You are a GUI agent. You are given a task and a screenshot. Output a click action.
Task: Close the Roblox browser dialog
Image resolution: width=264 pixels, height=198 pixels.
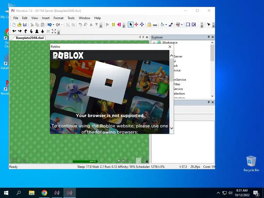170,47
